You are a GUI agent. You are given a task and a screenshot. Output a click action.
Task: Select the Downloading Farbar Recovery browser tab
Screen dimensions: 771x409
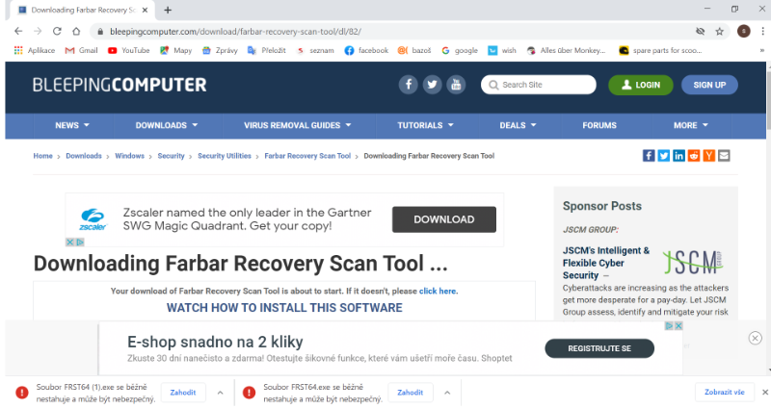point(83,10)
